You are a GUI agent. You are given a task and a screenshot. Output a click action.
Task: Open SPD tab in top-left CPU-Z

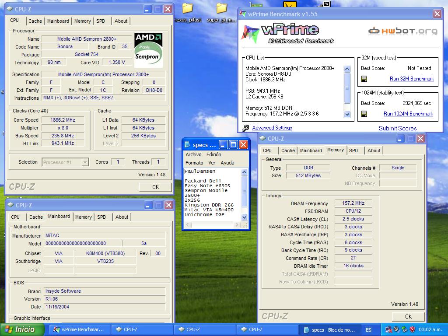click(101, 21)
